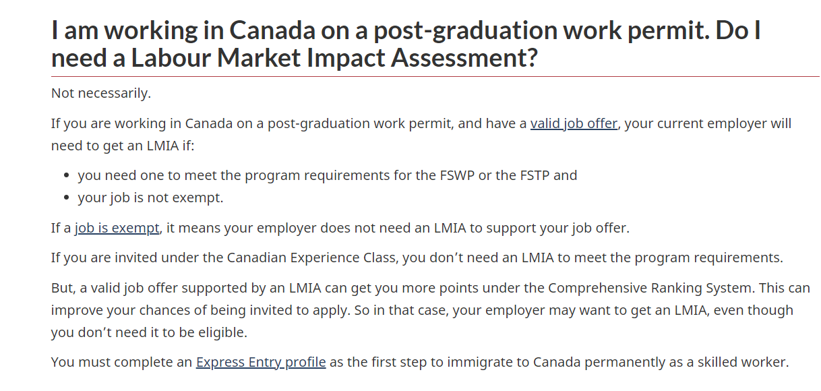
Task: Select the "your job is not exempt" bullet
Action: point(150,198)
